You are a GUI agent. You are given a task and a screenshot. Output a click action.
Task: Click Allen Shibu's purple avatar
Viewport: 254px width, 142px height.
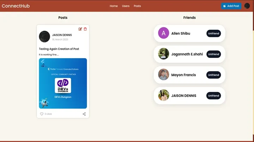click(x=163, y=33)
